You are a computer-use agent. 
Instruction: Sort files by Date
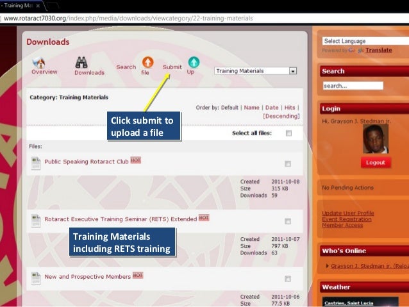272,108
